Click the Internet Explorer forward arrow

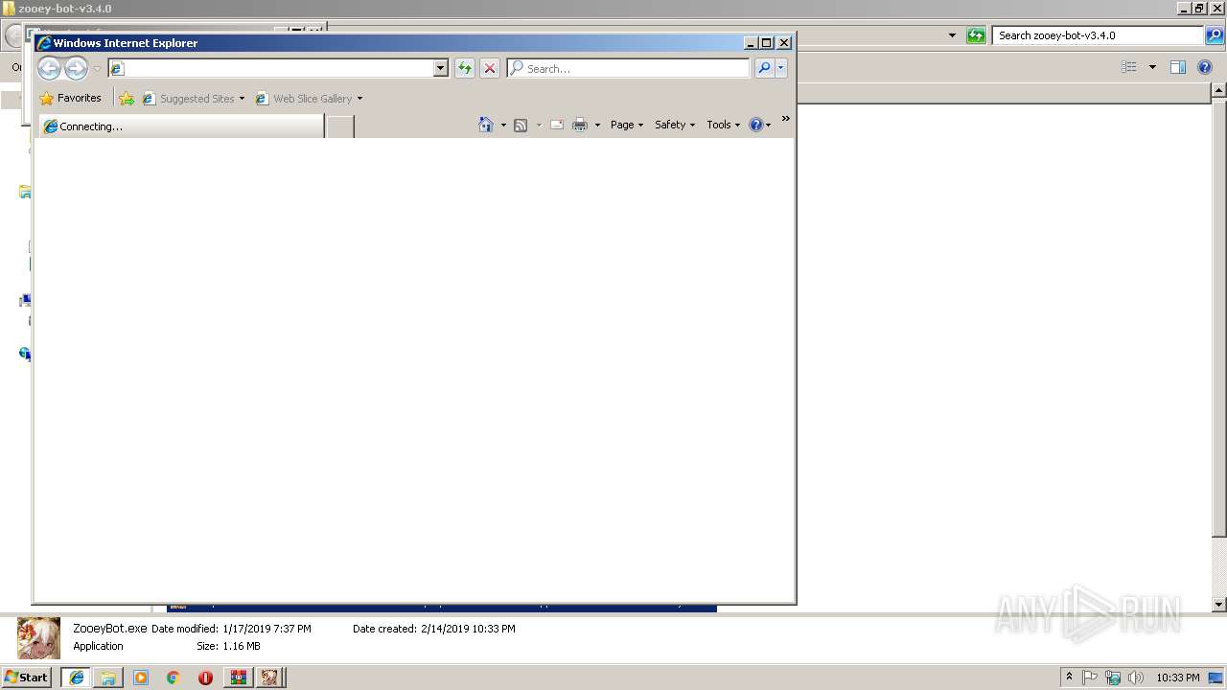(76, 68)
